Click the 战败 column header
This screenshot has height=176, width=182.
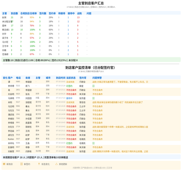(x=79, y=14)
